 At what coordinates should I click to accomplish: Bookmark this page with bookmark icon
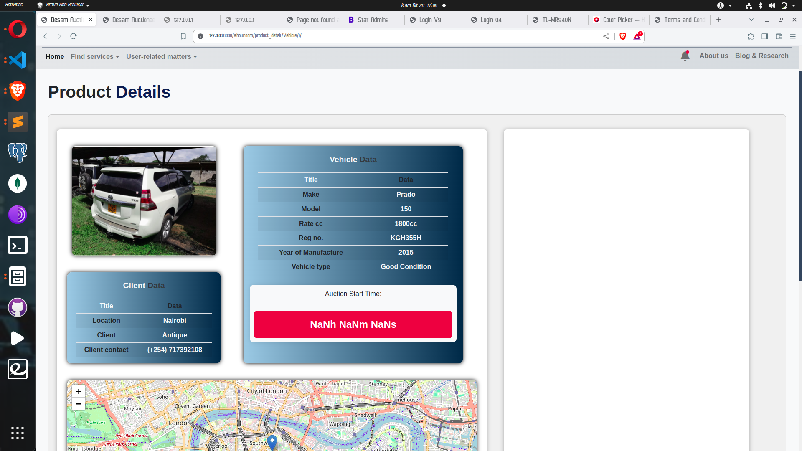[x=183, y=36]
